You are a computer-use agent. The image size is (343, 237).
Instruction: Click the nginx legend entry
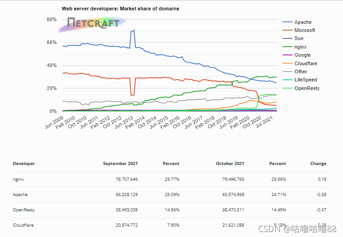coord(294,47)
